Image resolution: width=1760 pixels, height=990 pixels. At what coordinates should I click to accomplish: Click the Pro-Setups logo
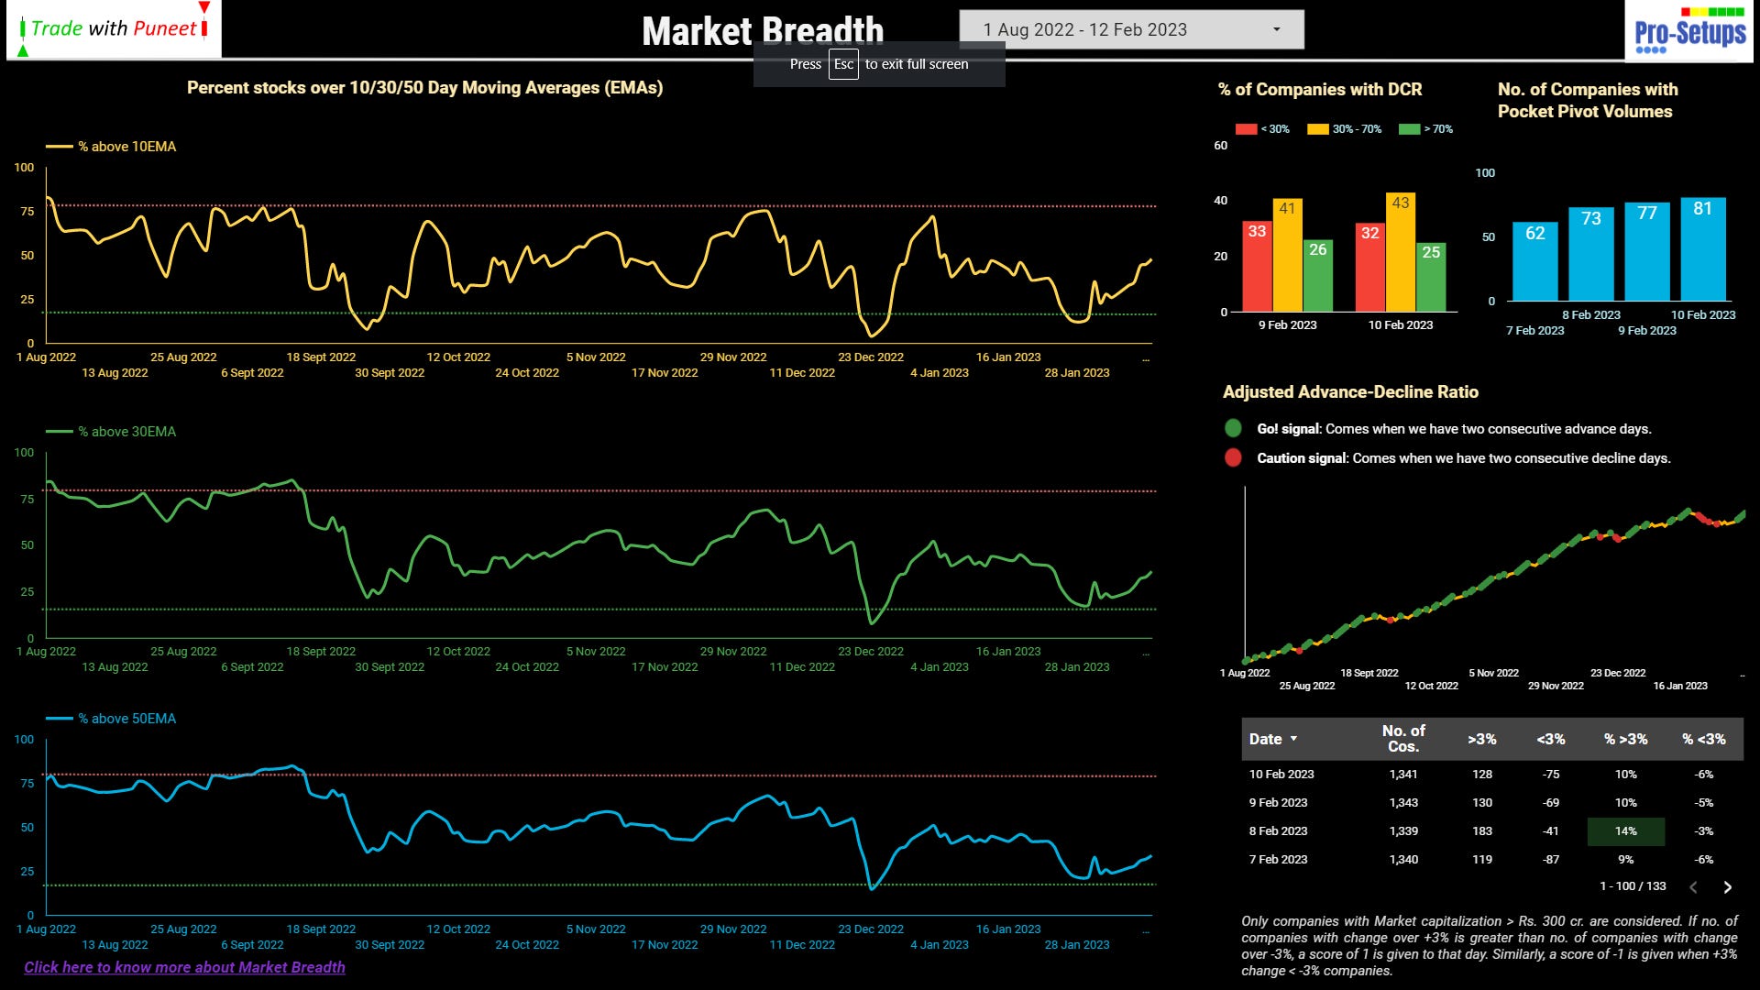click(1689, 33)
